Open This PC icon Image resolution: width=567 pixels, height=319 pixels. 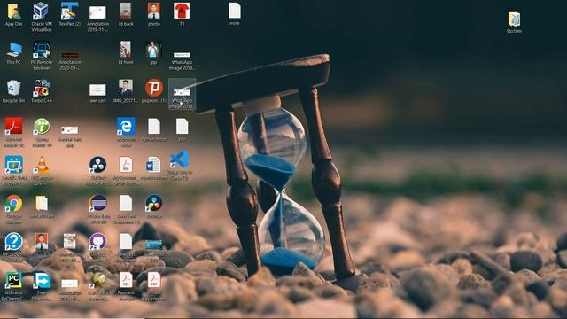(14, 53)
